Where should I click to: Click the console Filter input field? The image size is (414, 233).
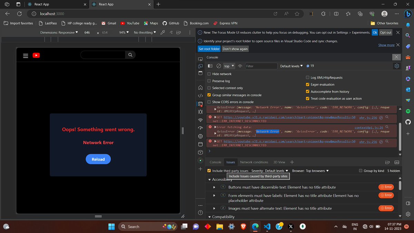coord(261,66)
